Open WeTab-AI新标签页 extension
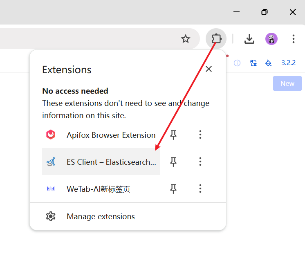 (x=101, y=188)
